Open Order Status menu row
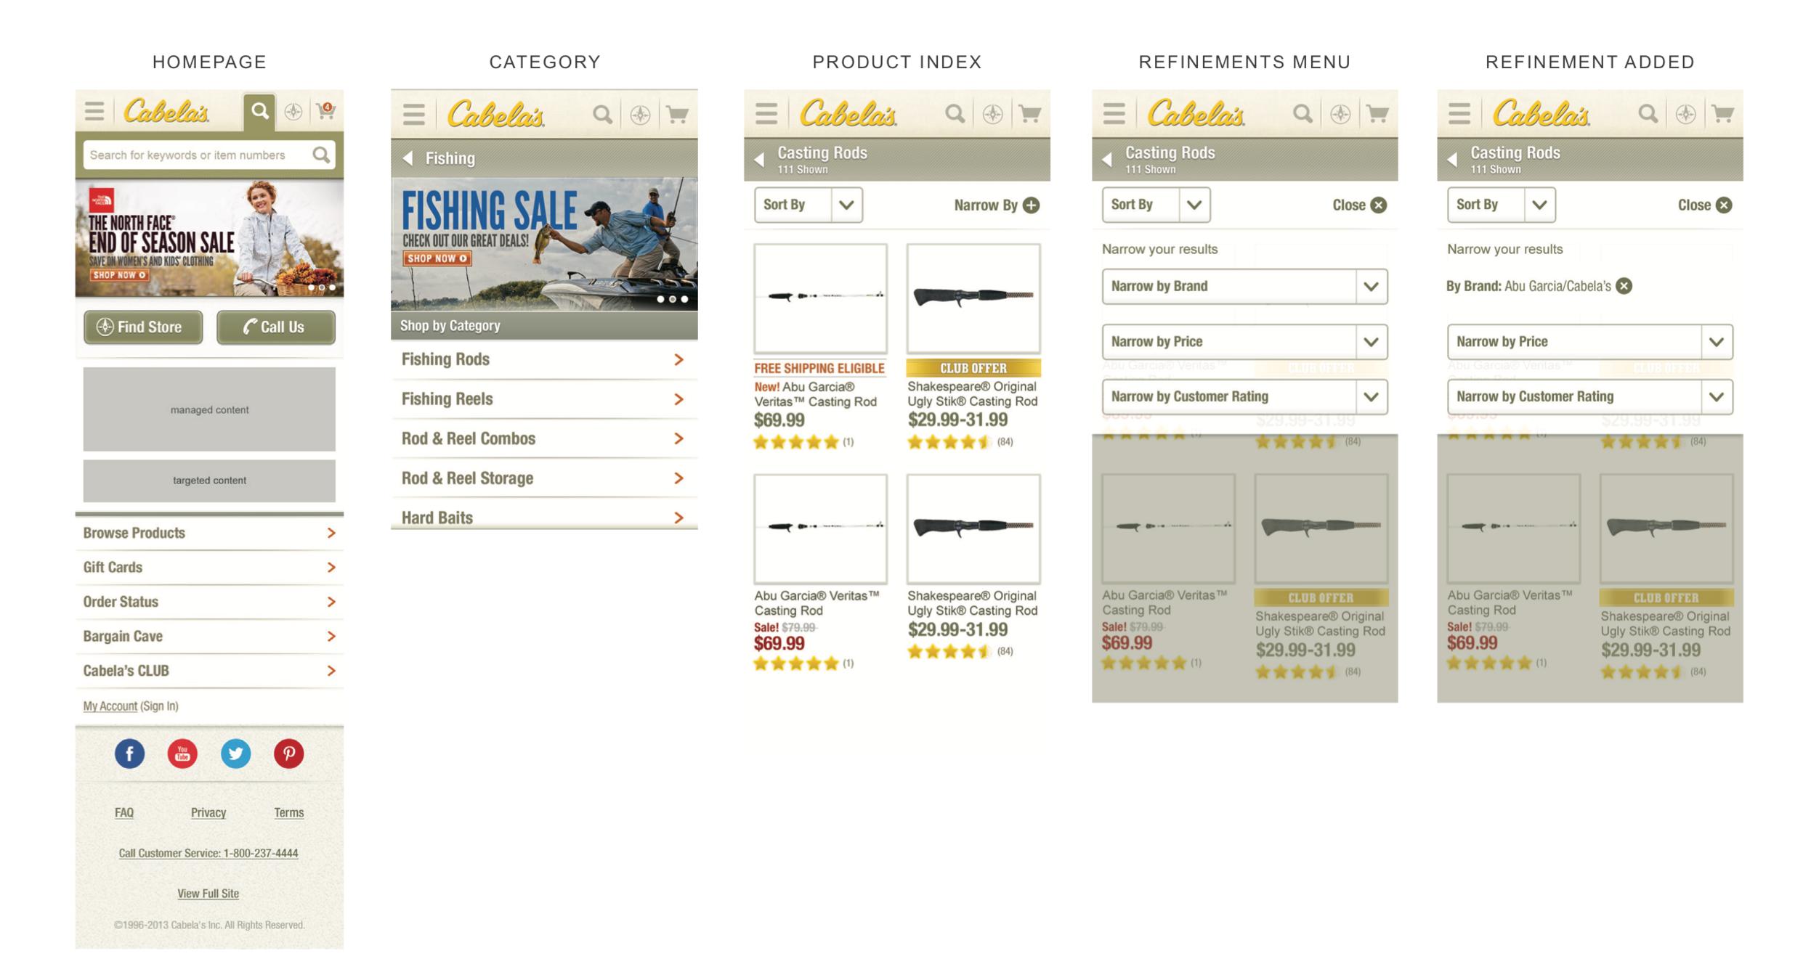The height and width of the screenshot is (964, 1811). click(x=209, y=602)
